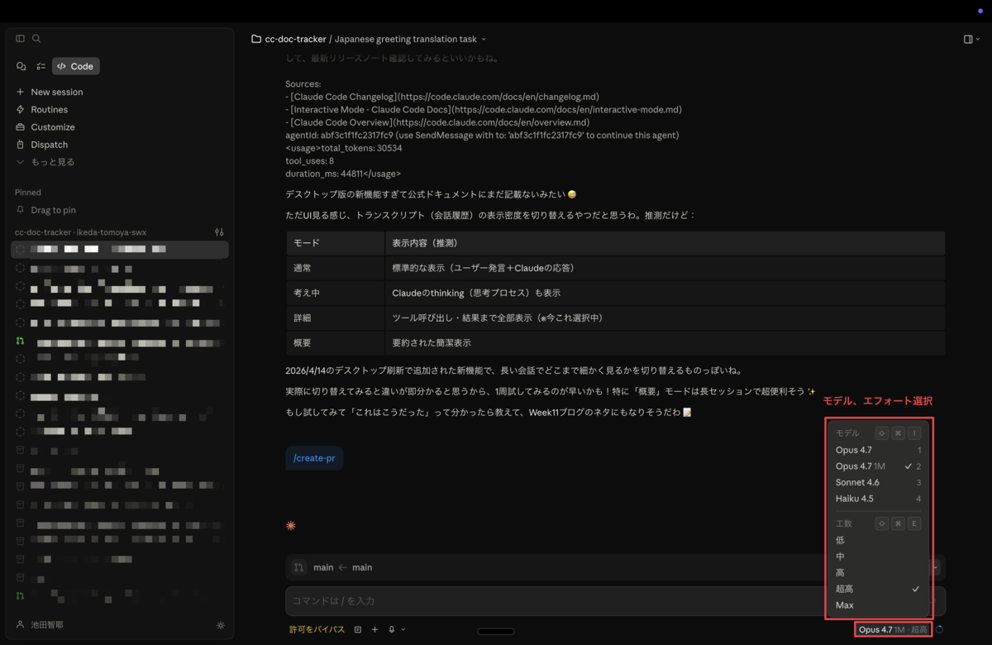This screenshot has height=645, width=992.
Task: Open Customize
Action: (45, 127)
